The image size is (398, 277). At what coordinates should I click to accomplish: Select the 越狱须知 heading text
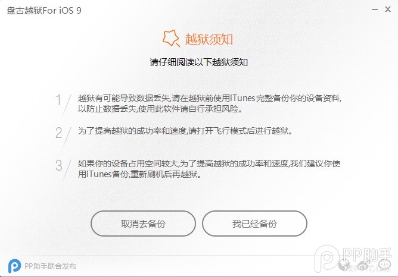coord(209,39)
